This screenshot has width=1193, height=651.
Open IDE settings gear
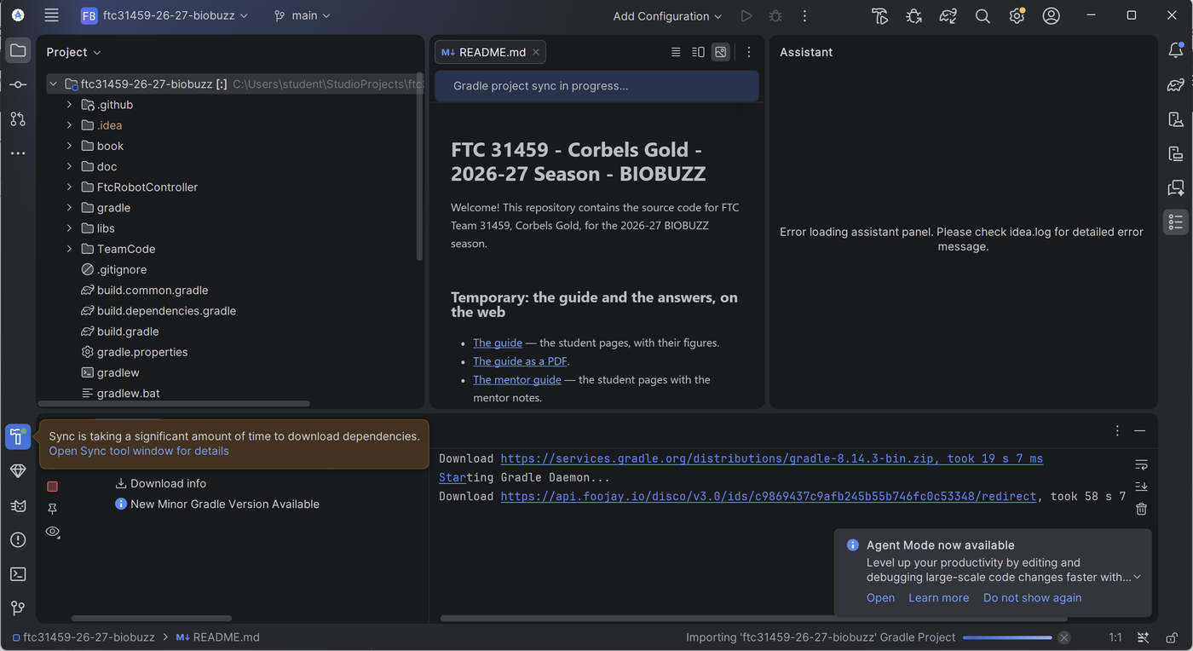pos(1017,16)
